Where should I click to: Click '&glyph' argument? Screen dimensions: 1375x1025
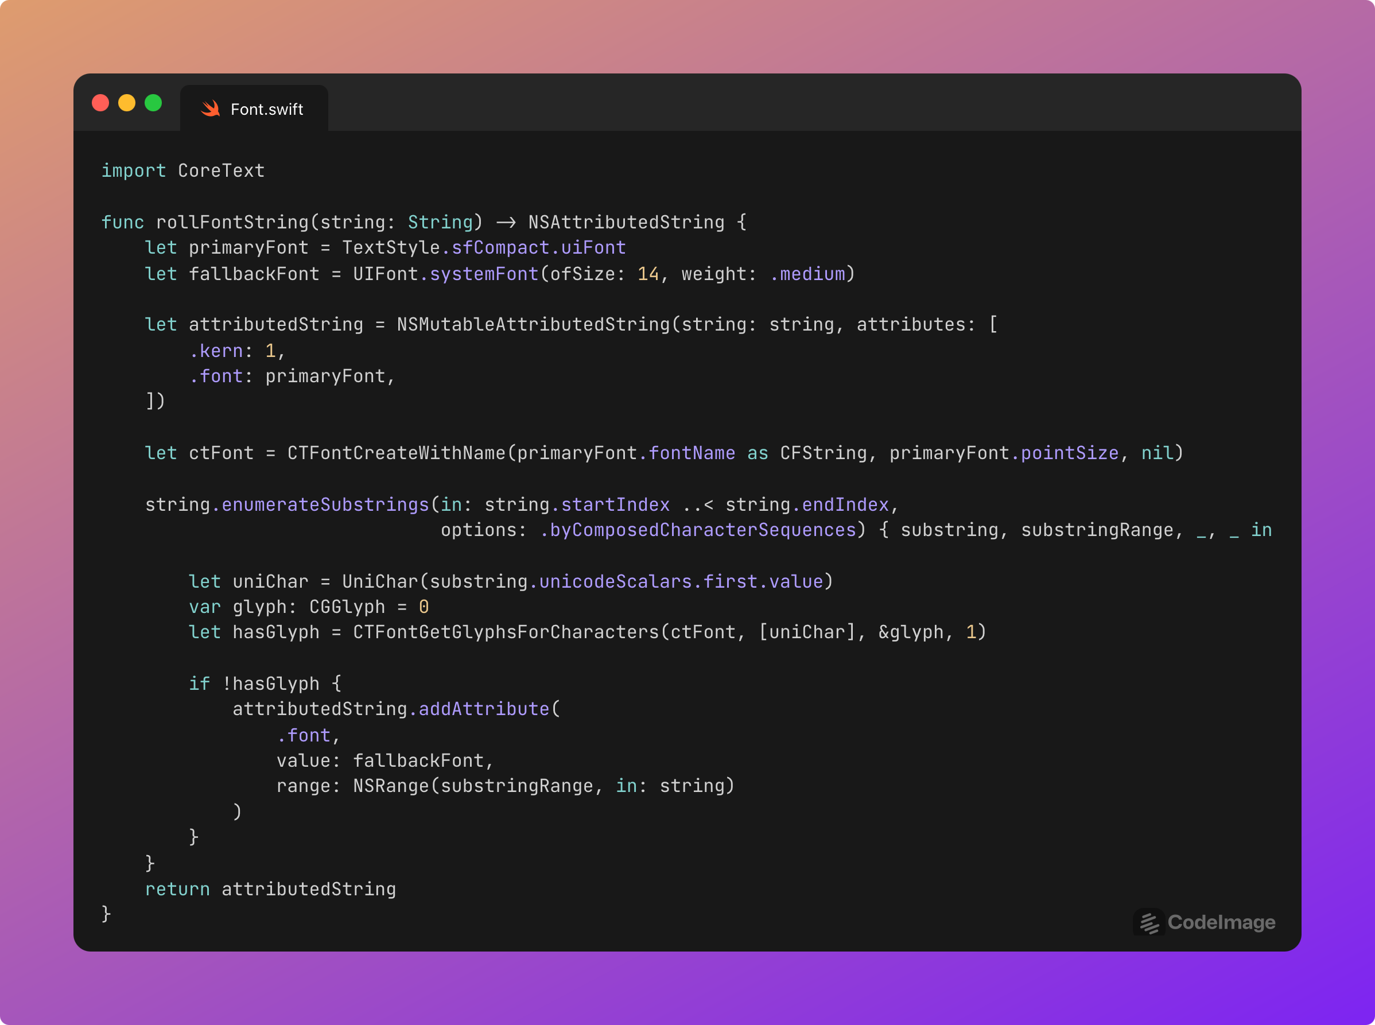tap(911, 632)
